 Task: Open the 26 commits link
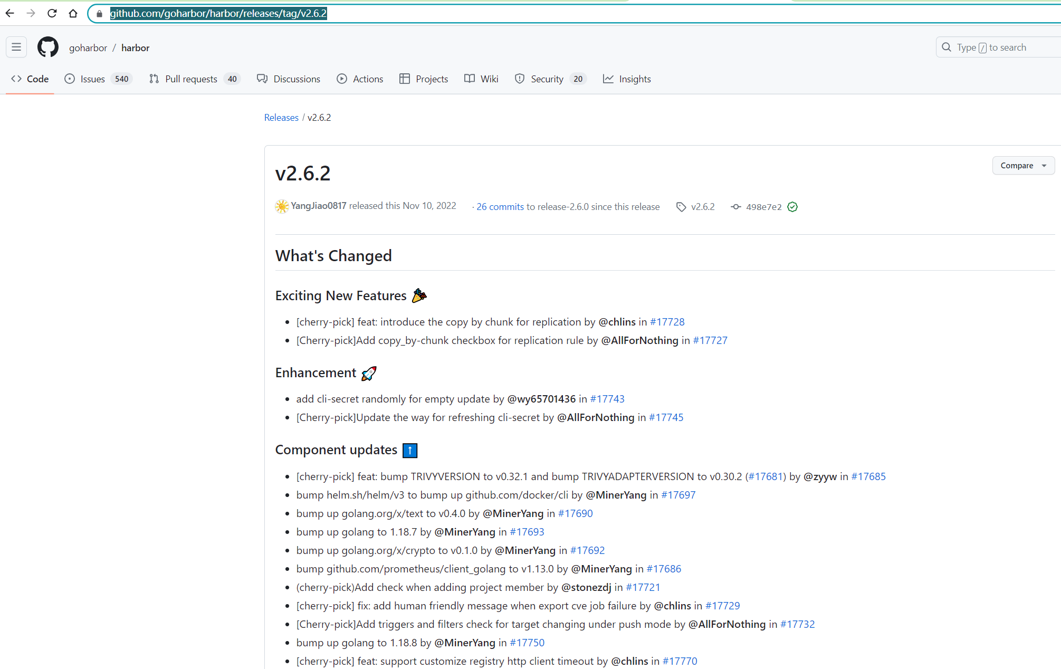(x=500, y=207)
